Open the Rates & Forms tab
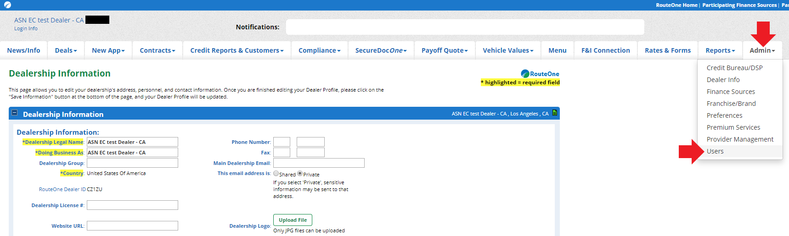 point(668,50)
